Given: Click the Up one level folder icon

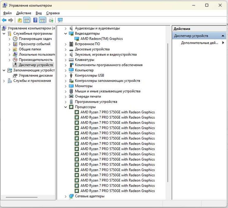Looking at the screenshot, I should pyautogui.click(x=20, y=20).
